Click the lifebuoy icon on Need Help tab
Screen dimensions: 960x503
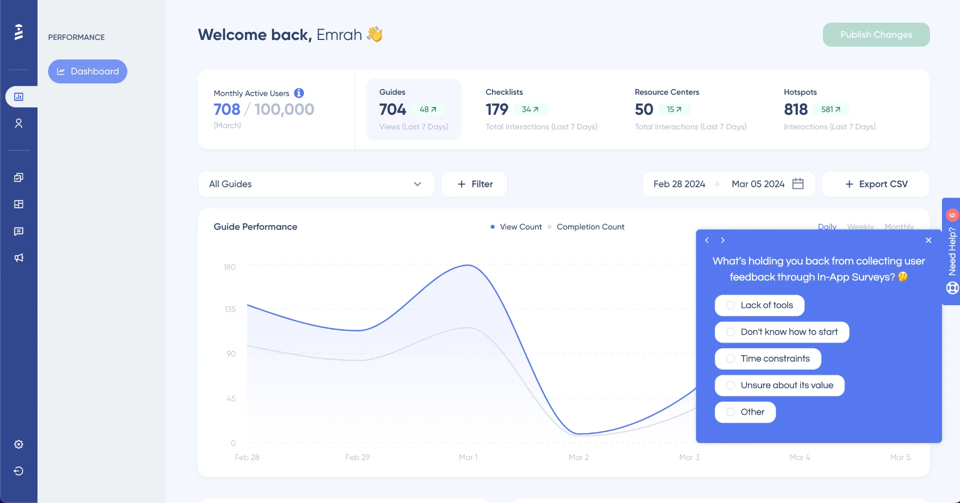point(952,288)
